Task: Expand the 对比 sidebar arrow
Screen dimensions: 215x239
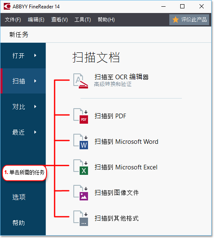Action: (x=35, y=107)
